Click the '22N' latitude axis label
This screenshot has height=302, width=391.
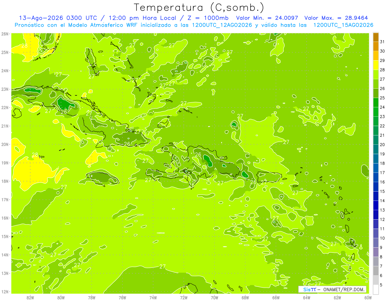pos(5,108)
